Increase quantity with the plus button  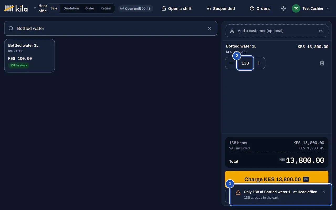[259, 63]
